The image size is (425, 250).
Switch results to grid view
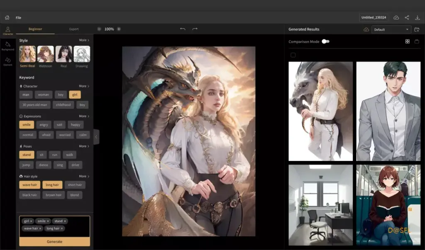pyautogui.click(x=408, y=41)
